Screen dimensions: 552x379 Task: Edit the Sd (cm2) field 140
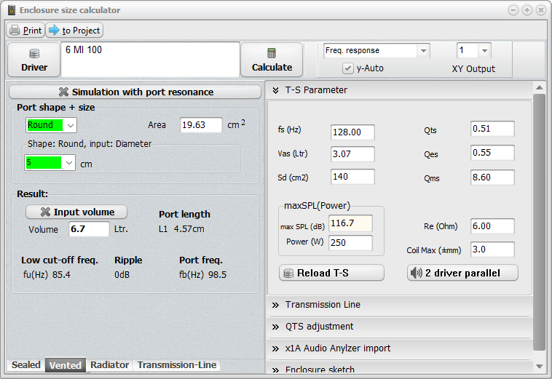pyautogui.click(x=352, y=177)
